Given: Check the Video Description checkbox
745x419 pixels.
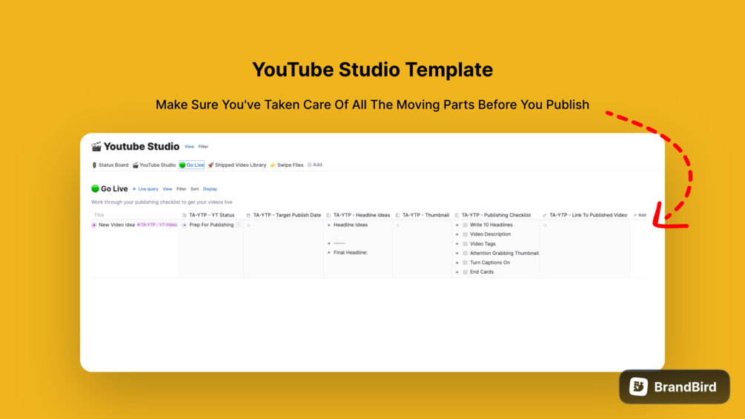Looking at the screenshot, I should [465, 234].
